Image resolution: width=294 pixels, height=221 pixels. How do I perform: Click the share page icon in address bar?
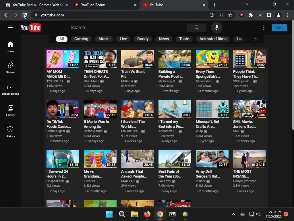click(221, 15)
